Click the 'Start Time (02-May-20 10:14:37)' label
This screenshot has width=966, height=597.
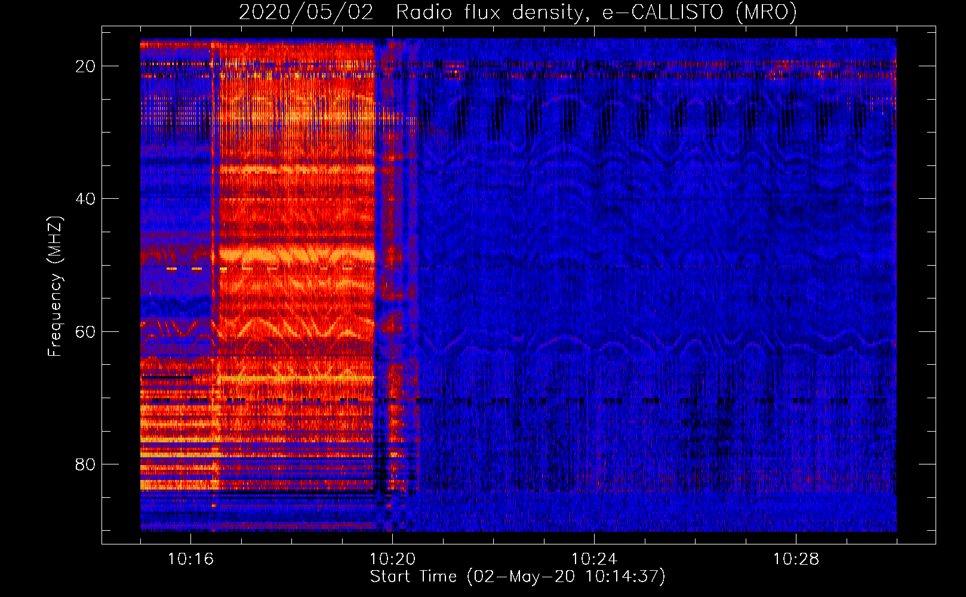coord(518,577)
